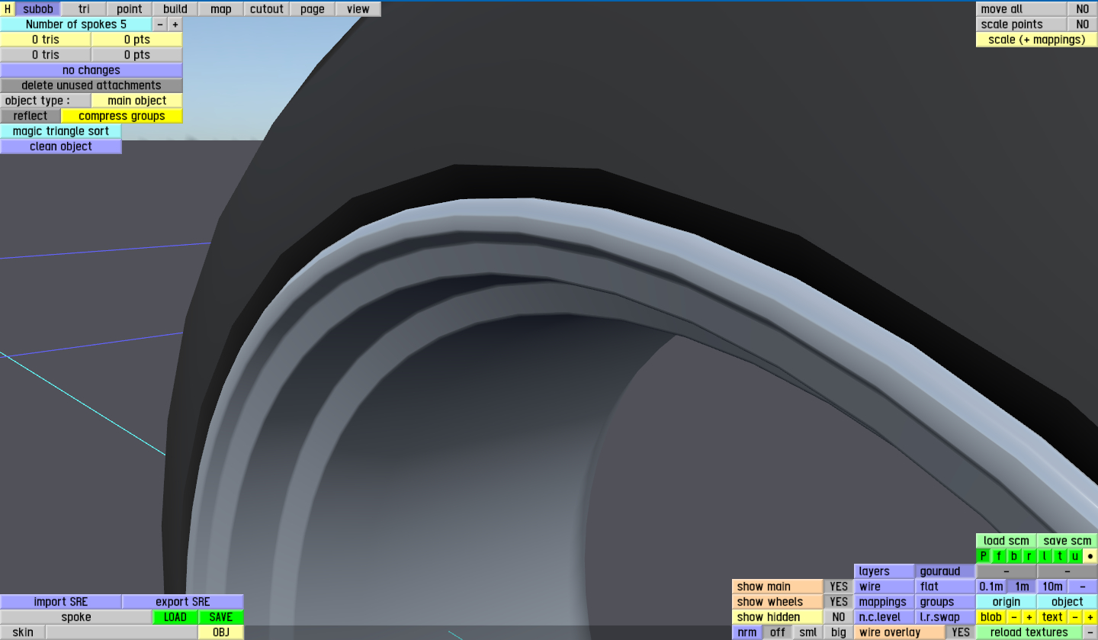Click export SRE
Screen dimensions: 1098x640
[183, 602]
